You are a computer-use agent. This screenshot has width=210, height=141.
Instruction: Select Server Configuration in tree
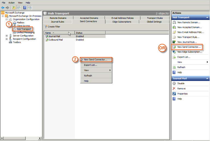point(23,36)
